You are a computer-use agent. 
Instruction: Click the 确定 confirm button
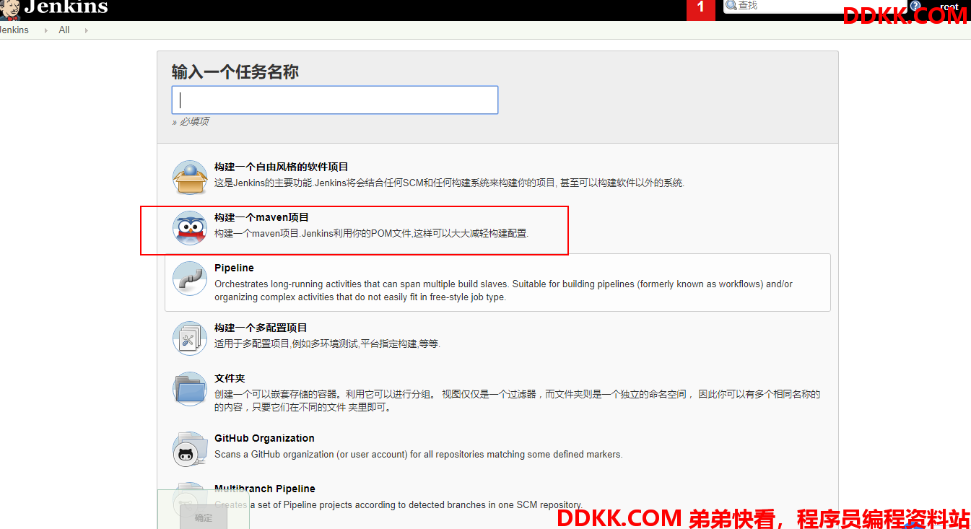tap(204, 517)
